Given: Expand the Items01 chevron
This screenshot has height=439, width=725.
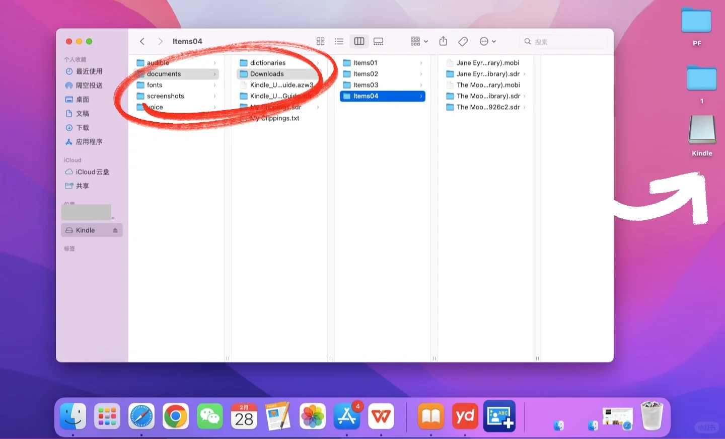Looking at the screenshot, I should click(421, 63).
